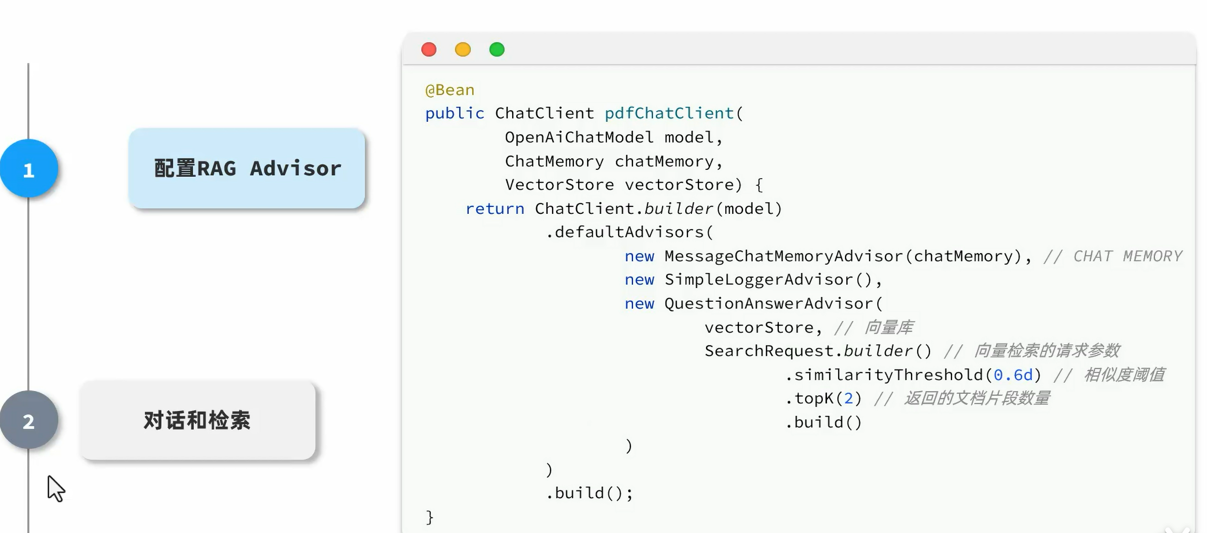This screenshot has width=1207, height=533.
Task: Click the 向量库 comment text
Action: (x=888, y=327)
